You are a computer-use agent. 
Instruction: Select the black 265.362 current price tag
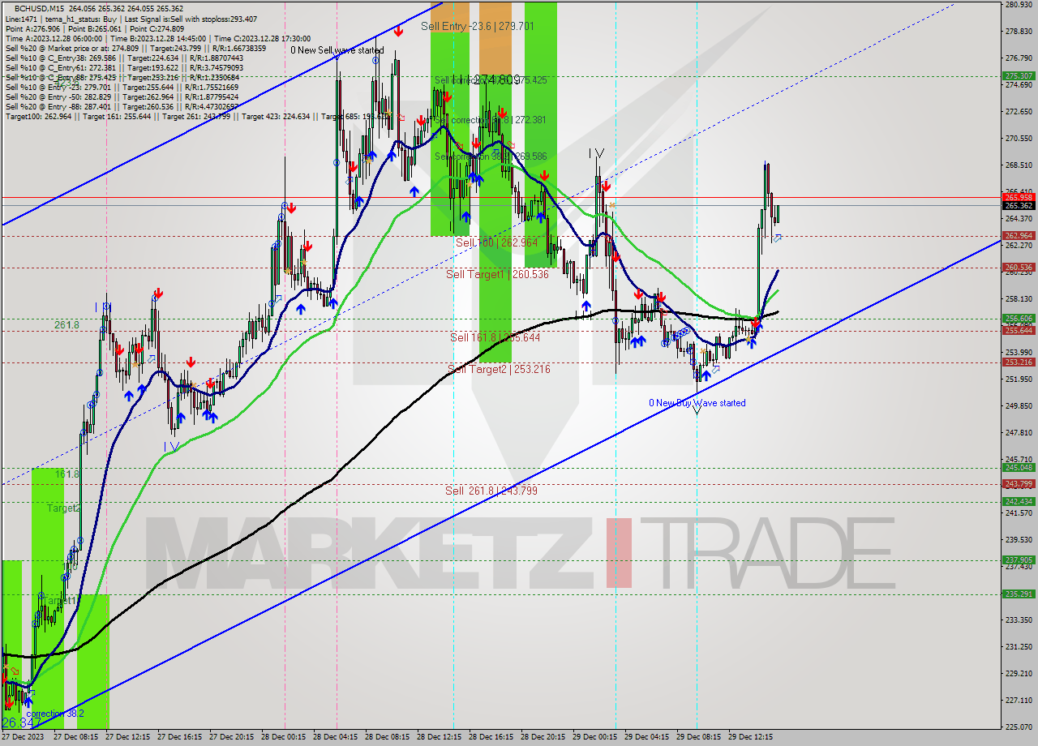[1019, 206]
